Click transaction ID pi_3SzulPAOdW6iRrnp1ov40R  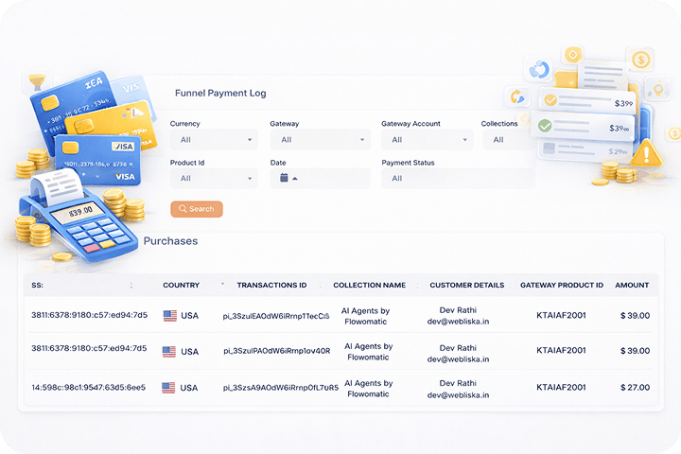click(x=276, y=351)
